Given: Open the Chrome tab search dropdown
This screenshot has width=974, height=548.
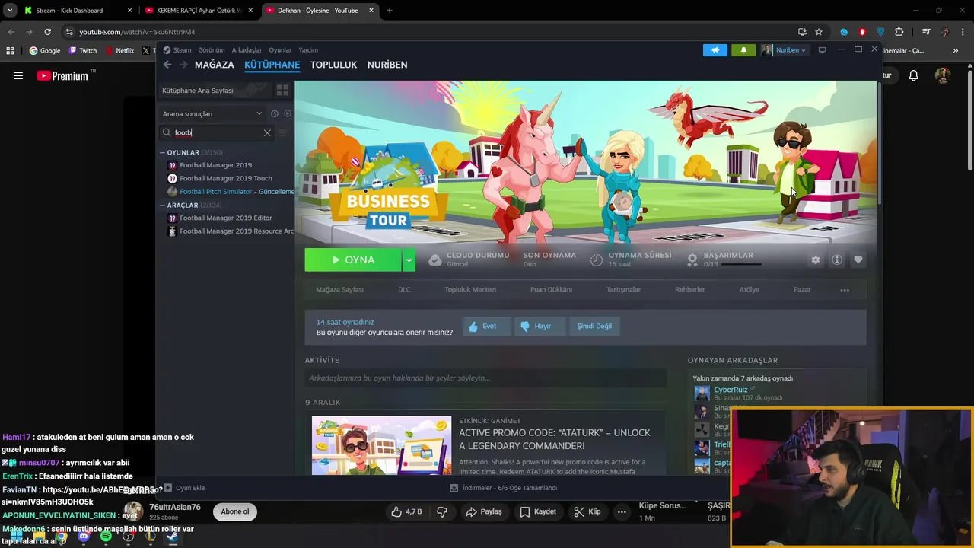Looking at the screenshot, I should (x=10, y=11).
